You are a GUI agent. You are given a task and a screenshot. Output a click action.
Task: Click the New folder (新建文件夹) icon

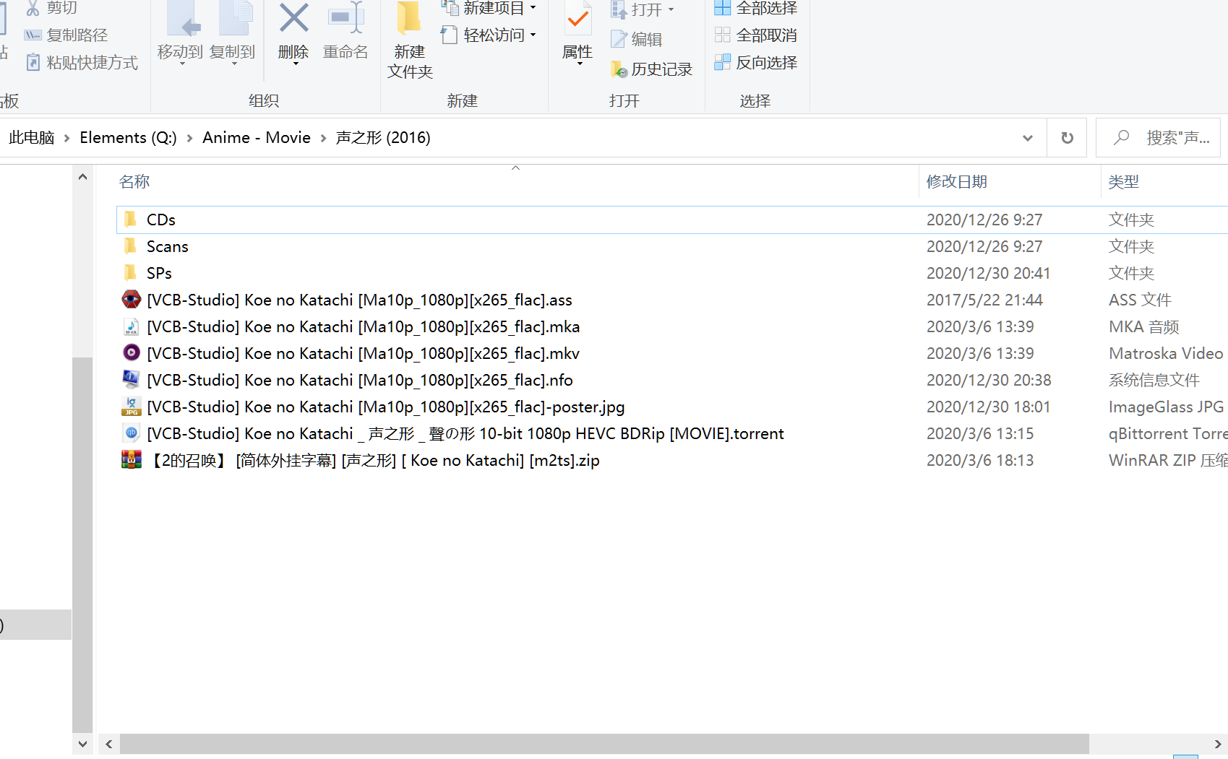409,18
